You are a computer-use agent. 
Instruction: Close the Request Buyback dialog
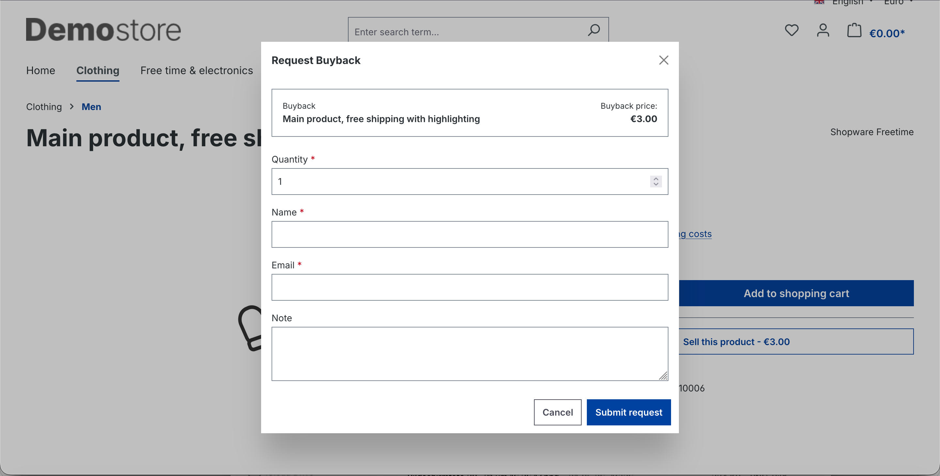point(664,60)
